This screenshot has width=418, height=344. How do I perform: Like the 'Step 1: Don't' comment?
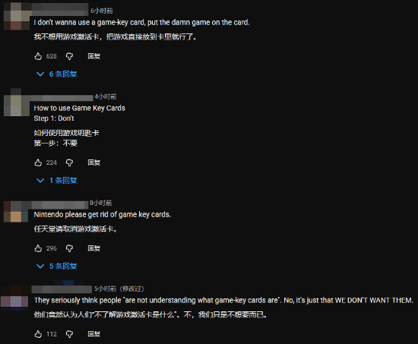tap(38, 163)
